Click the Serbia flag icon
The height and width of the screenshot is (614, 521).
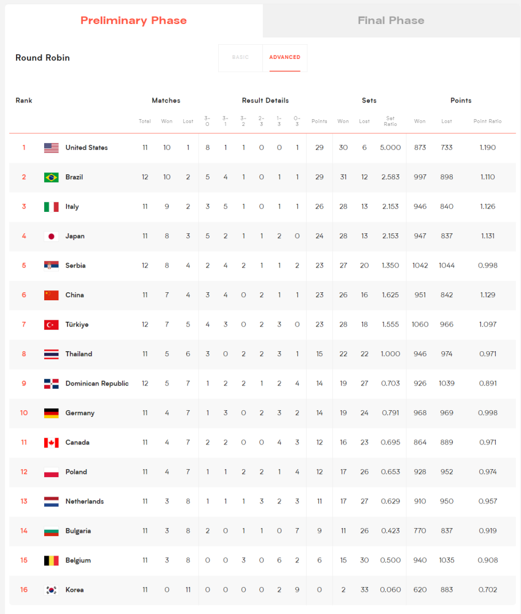[52, 266]
